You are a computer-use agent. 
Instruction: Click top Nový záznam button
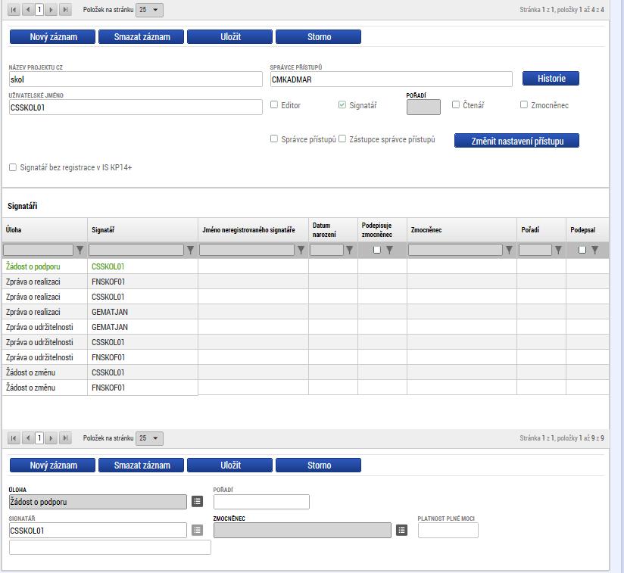pos(53,37)
